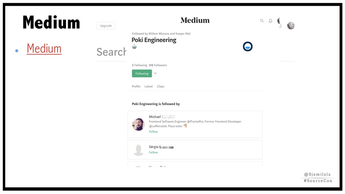345x194 pixels.
Task: Follow Sérgio via his Follow link
Action: click(x=153, y=153)
